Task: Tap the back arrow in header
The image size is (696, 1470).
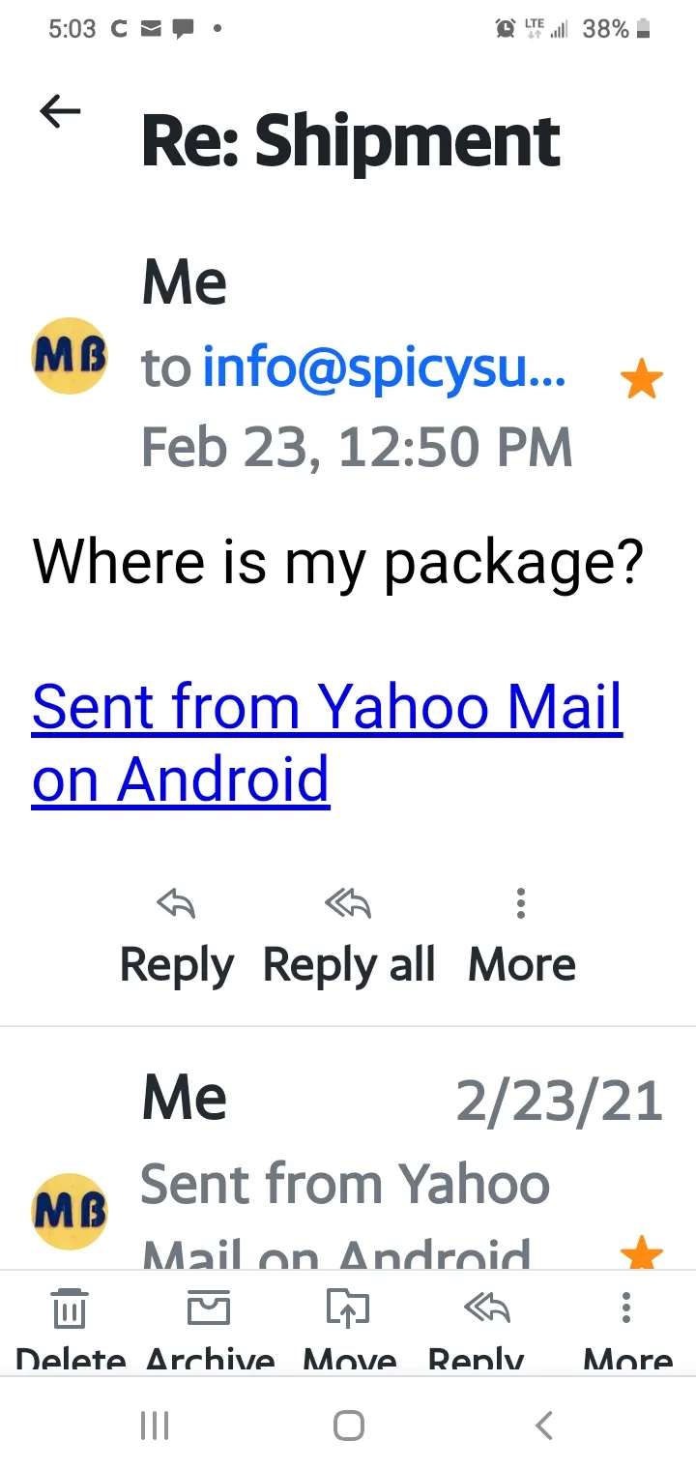Action: coord(60,112)
